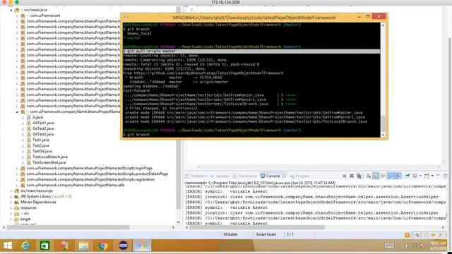Switch to the Progress tab
Screen dimensions: 452x254
coord(299,176)
